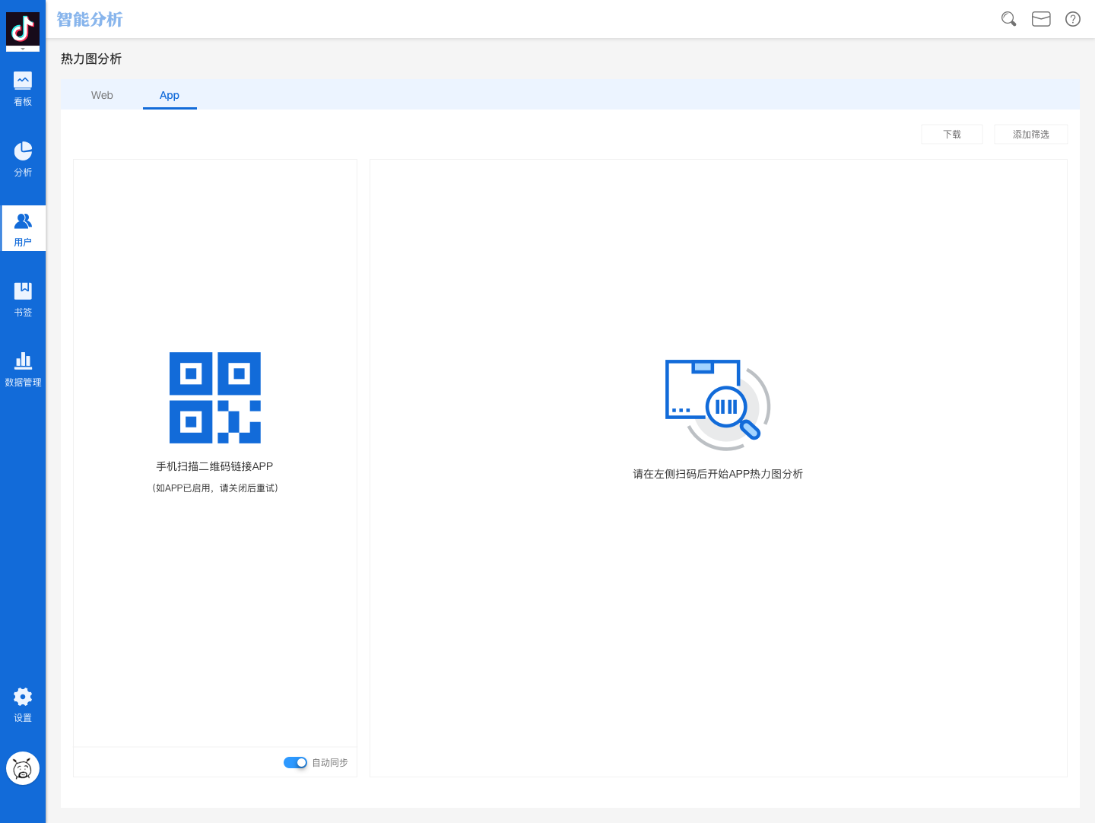Click the 下载 download button
The height and width of the screenshot is (823, 1095).
click(x=952, y=134)
